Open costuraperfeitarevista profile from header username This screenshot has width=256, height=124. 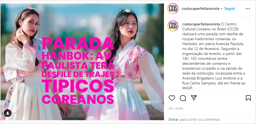201,9
